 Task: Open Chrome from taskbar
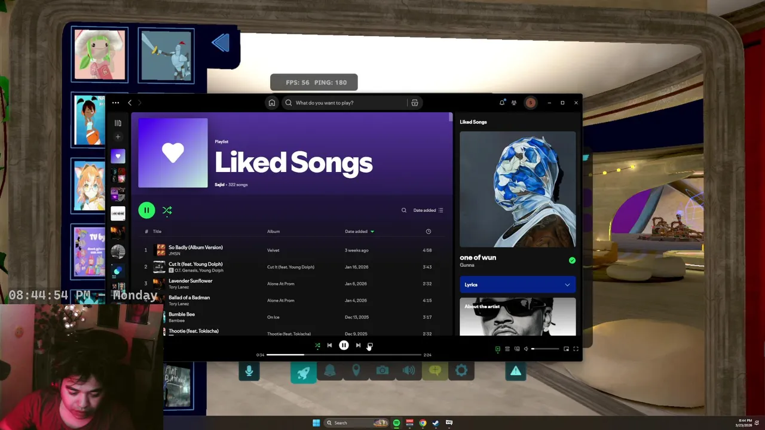point(423,423)
